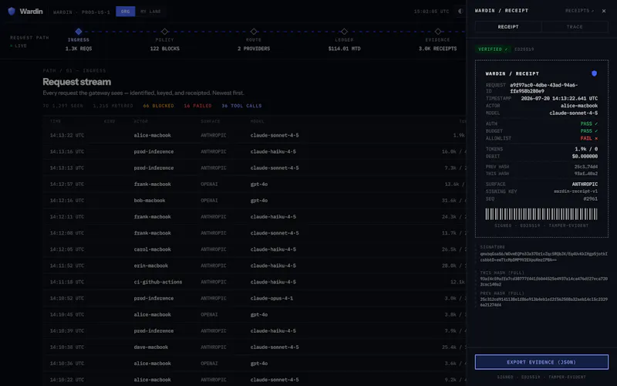Screen dimensions: 617x386
Task: Open the bob-macbook gpt-4o request row
Action: coord(255,201)
